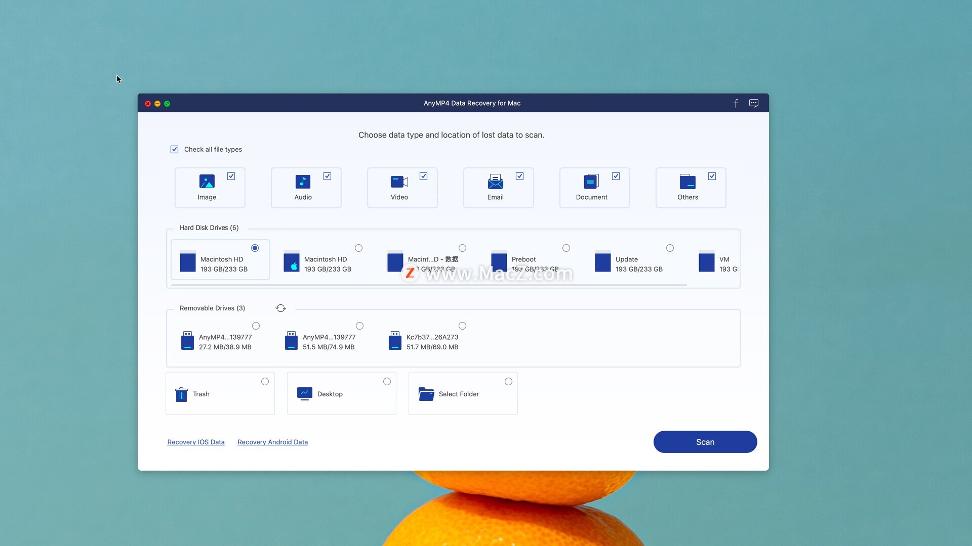Click the "Removable Drives (3)" heading
This screenshot has width=972, height=546.
coord(212,308)
